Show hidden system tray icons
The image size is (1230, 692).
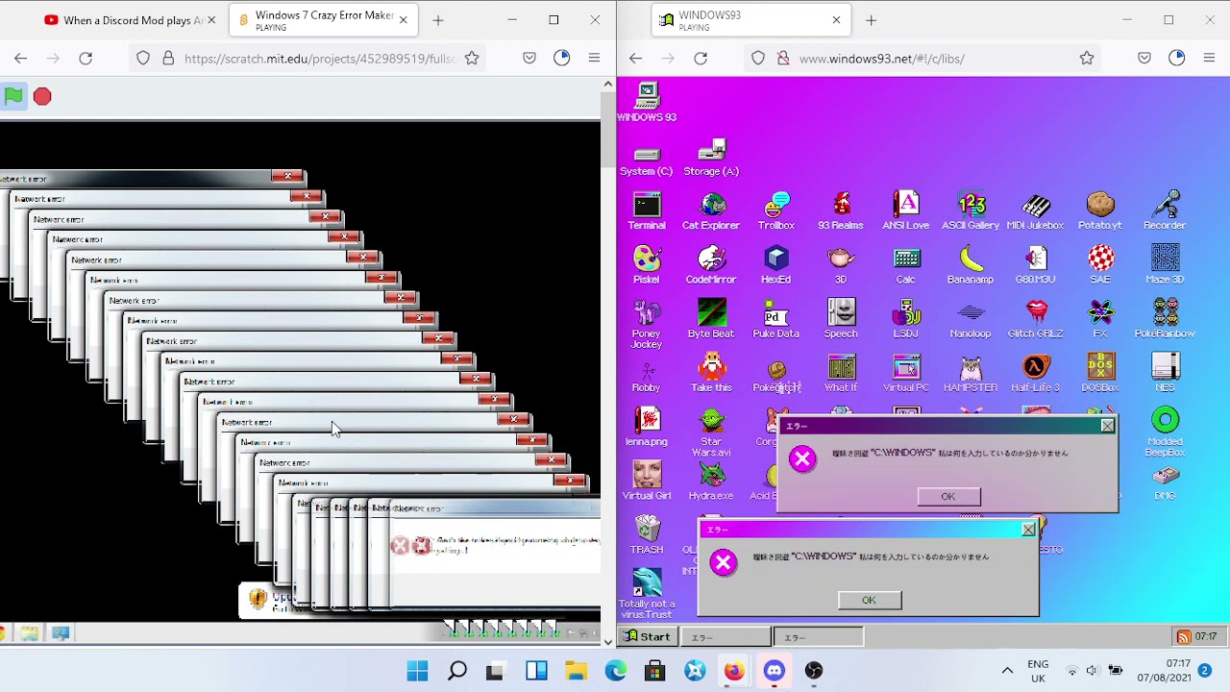(1007, 671)
